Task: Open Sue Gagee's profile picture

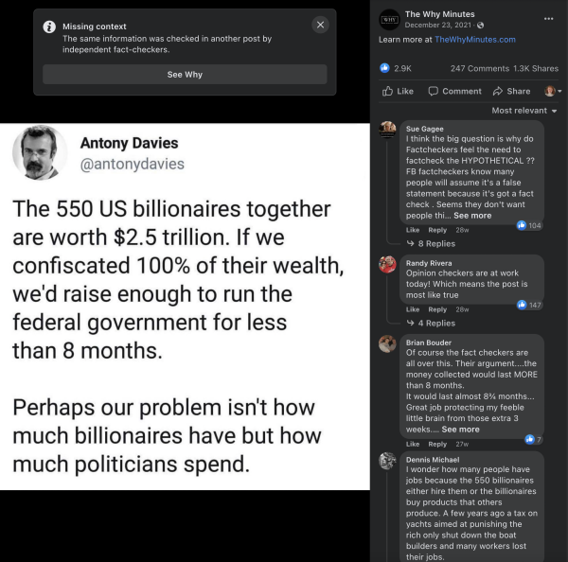Action: (x=387, y=131)
